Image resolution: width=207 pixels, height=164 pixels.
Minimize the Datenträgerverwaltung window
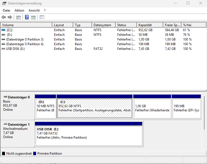click(176, 3)
